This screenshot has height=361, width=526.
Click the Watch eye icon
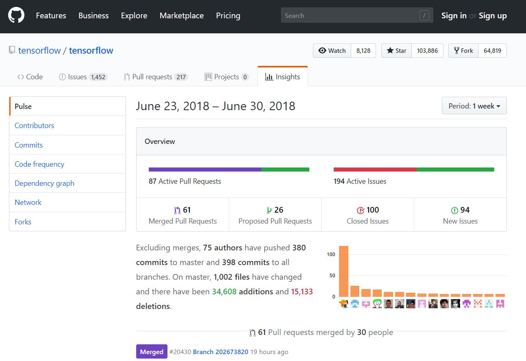click(x=322, y=50)
